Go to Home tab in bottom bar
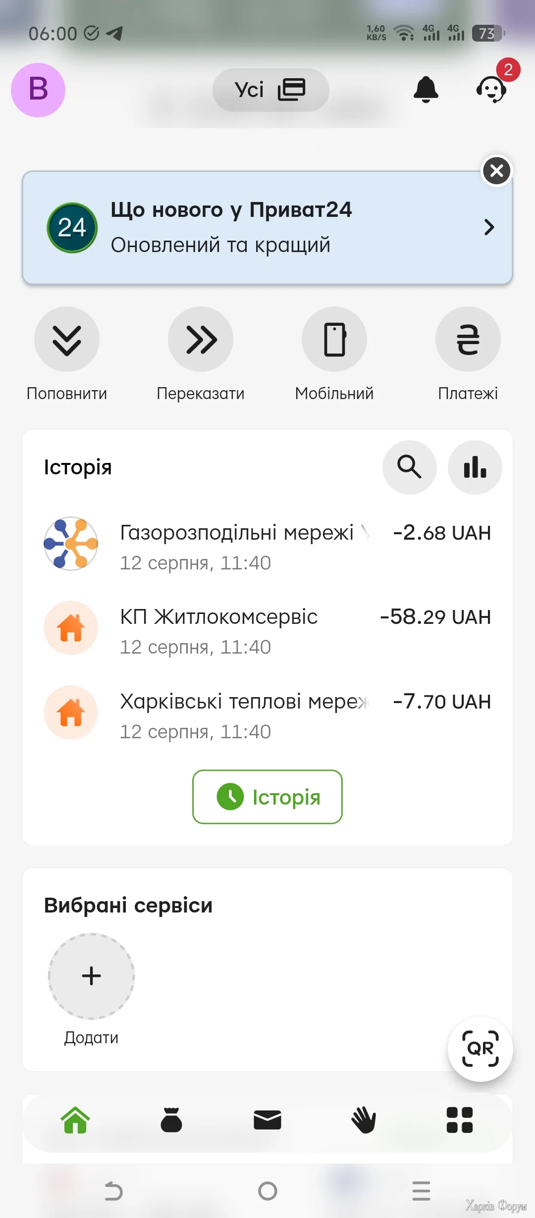The image size is (535, 1218). (75, 1120)
